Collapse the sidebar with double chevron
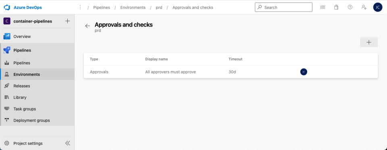Image resolution: width=387 pixels, height=150 pixels. 67,143
